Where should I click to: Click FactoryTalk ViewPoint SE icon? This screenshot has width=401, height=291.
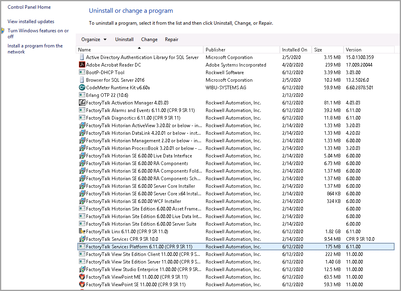[x=82, y=284]
